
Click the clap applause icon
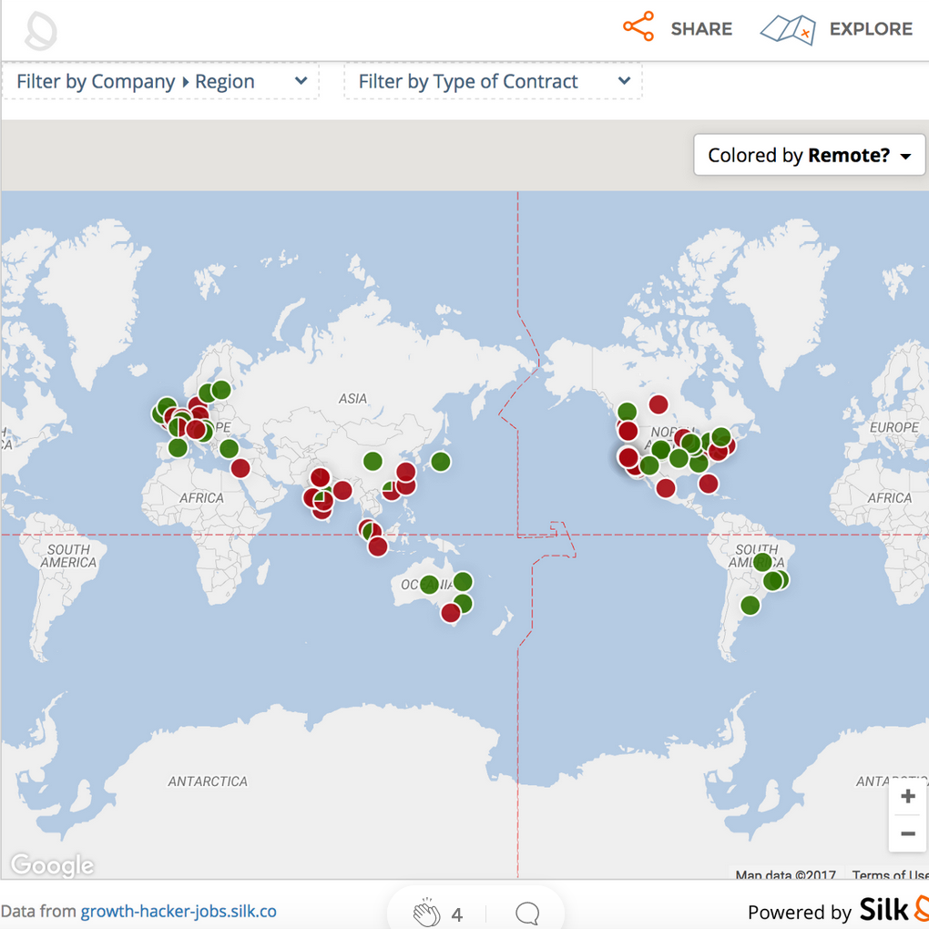(426, 913)
